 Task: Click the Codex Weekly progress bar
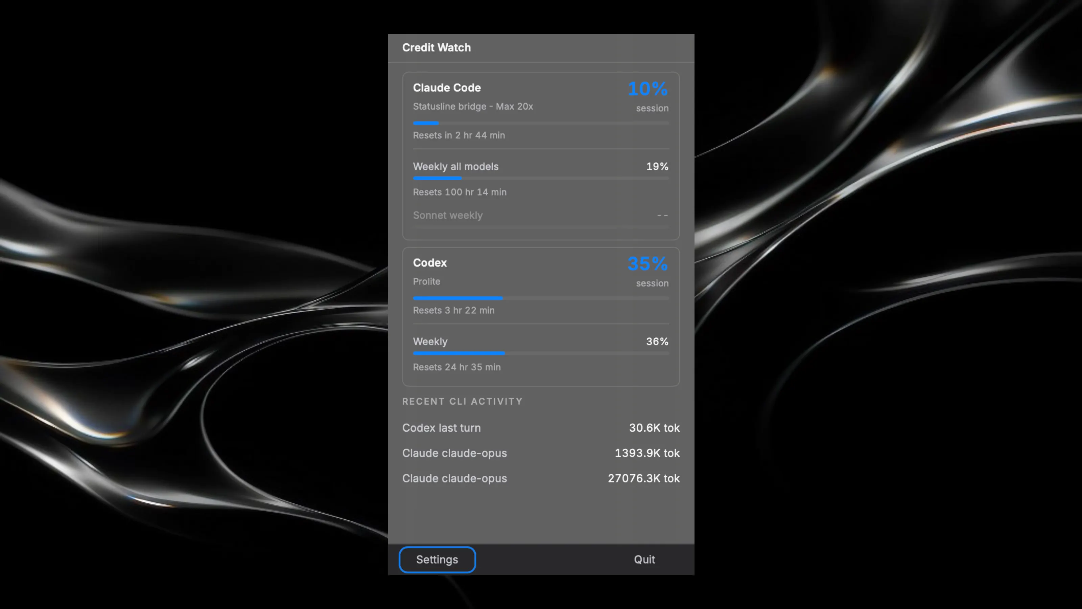pyautogui.click(x=541, y=353)
